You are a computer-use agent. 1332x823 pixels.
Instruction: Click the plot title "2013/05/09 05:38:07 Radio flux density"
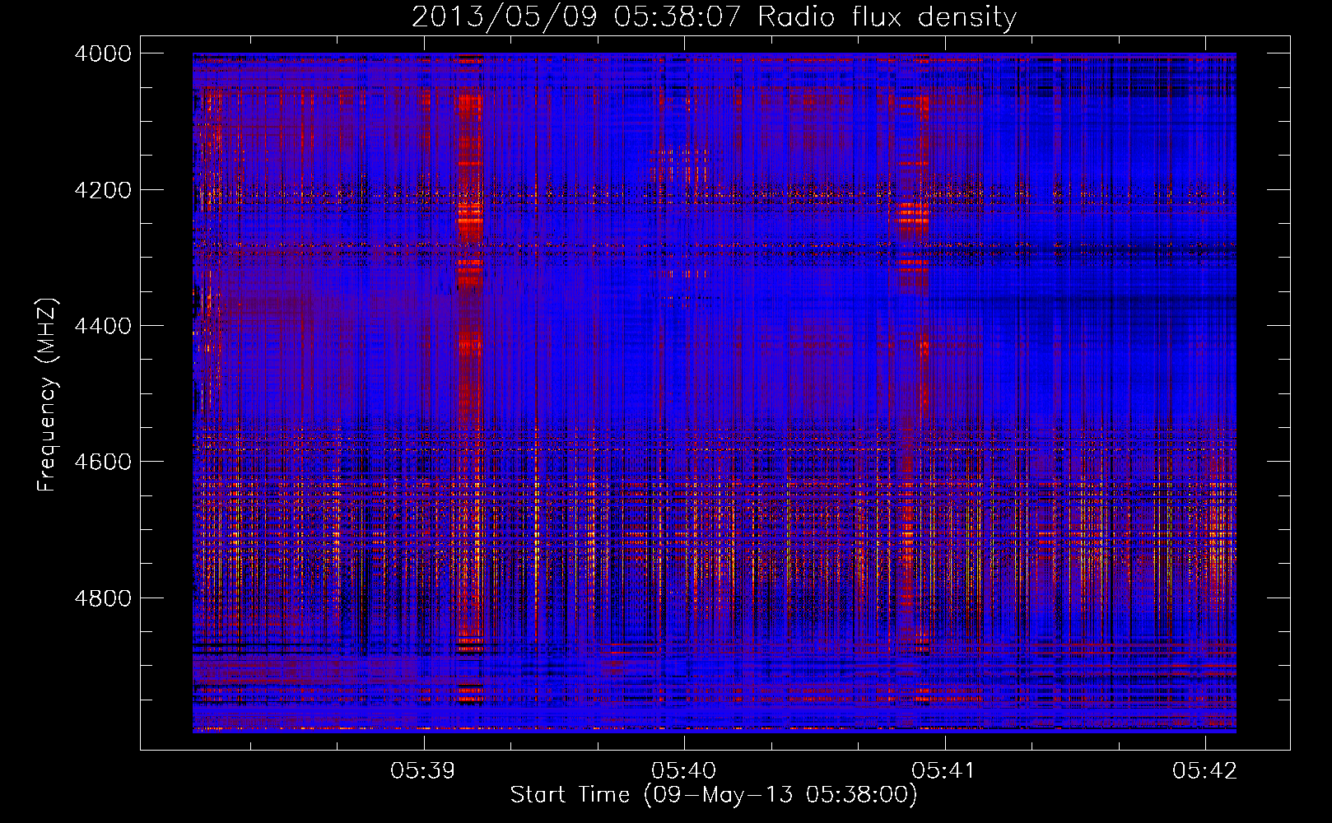point(714,16)
